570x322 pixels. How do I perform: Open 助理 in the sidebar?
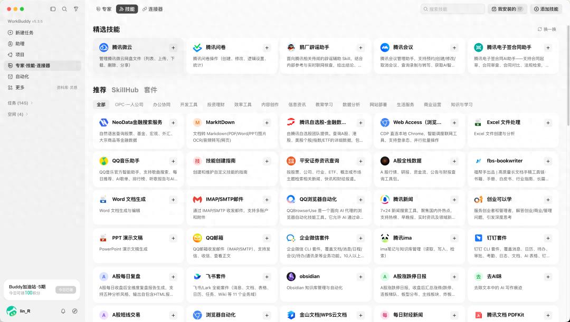coord(43,44)
